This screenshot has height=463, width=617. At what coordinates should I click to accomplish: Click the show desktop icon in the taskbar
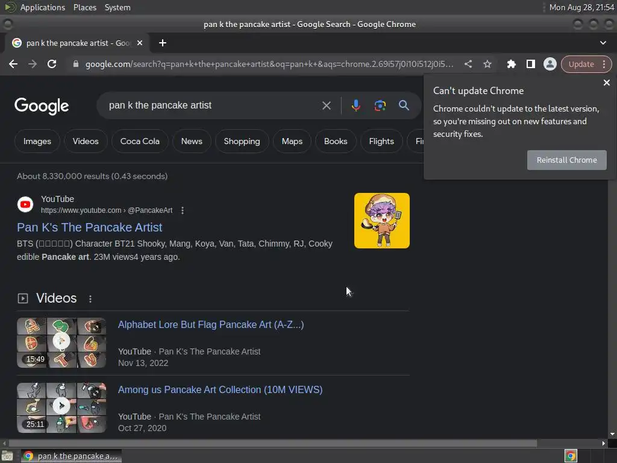point(7,456)
